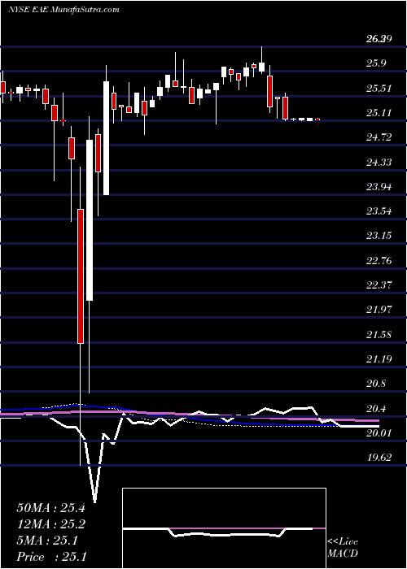
Task: Click the 21.58 price axis label
Action: click(379, 334)
